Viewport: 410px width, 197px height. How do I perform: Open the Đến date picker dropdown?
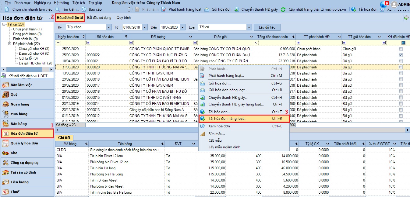pyautogui.click(x=182, y=27)
